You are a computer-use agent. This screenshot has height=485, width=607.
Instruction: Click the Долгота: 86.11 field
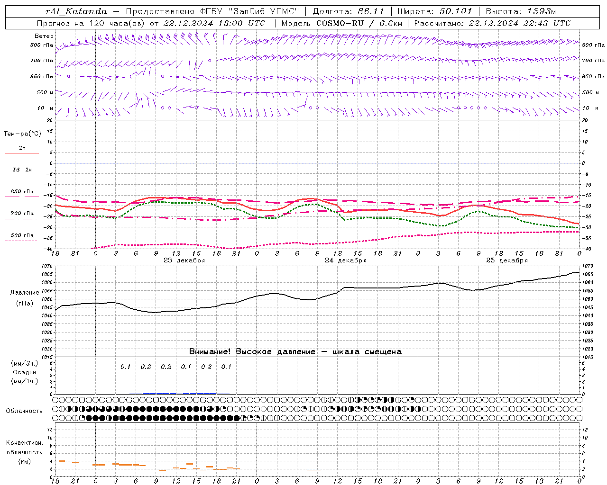(348, 11)
